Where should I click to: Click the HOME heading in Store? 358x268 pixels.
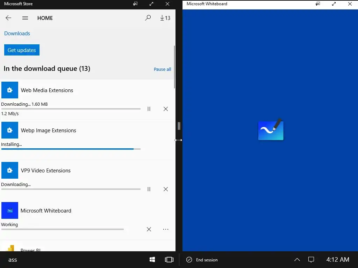(45, 18)
